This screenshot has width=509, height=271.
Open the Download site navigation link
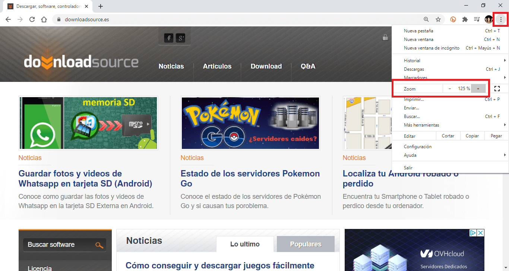click(266, 66)
